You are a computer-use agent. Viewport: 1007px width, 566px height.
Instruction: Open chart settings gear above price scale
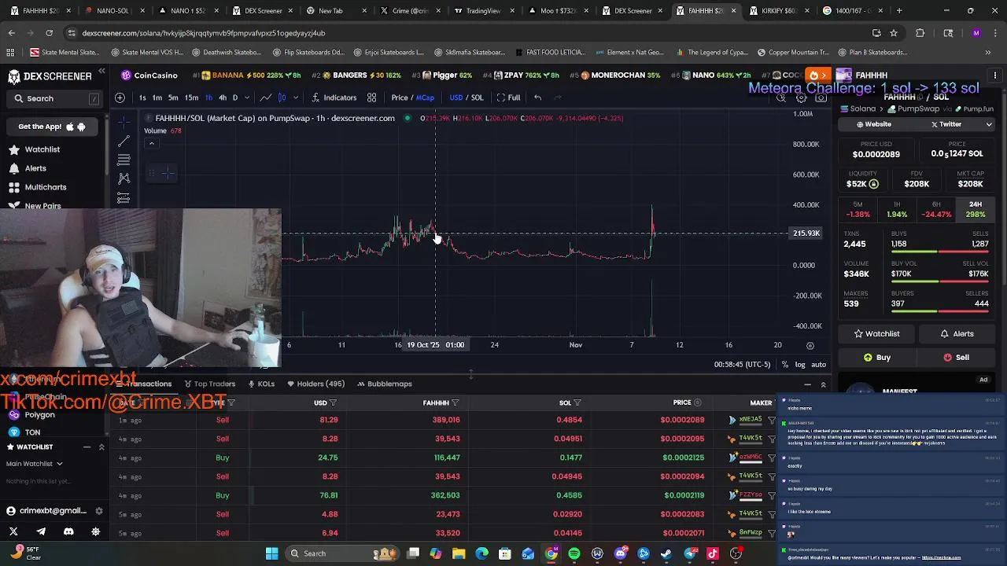pyautogui.click(x=801, y=98)
